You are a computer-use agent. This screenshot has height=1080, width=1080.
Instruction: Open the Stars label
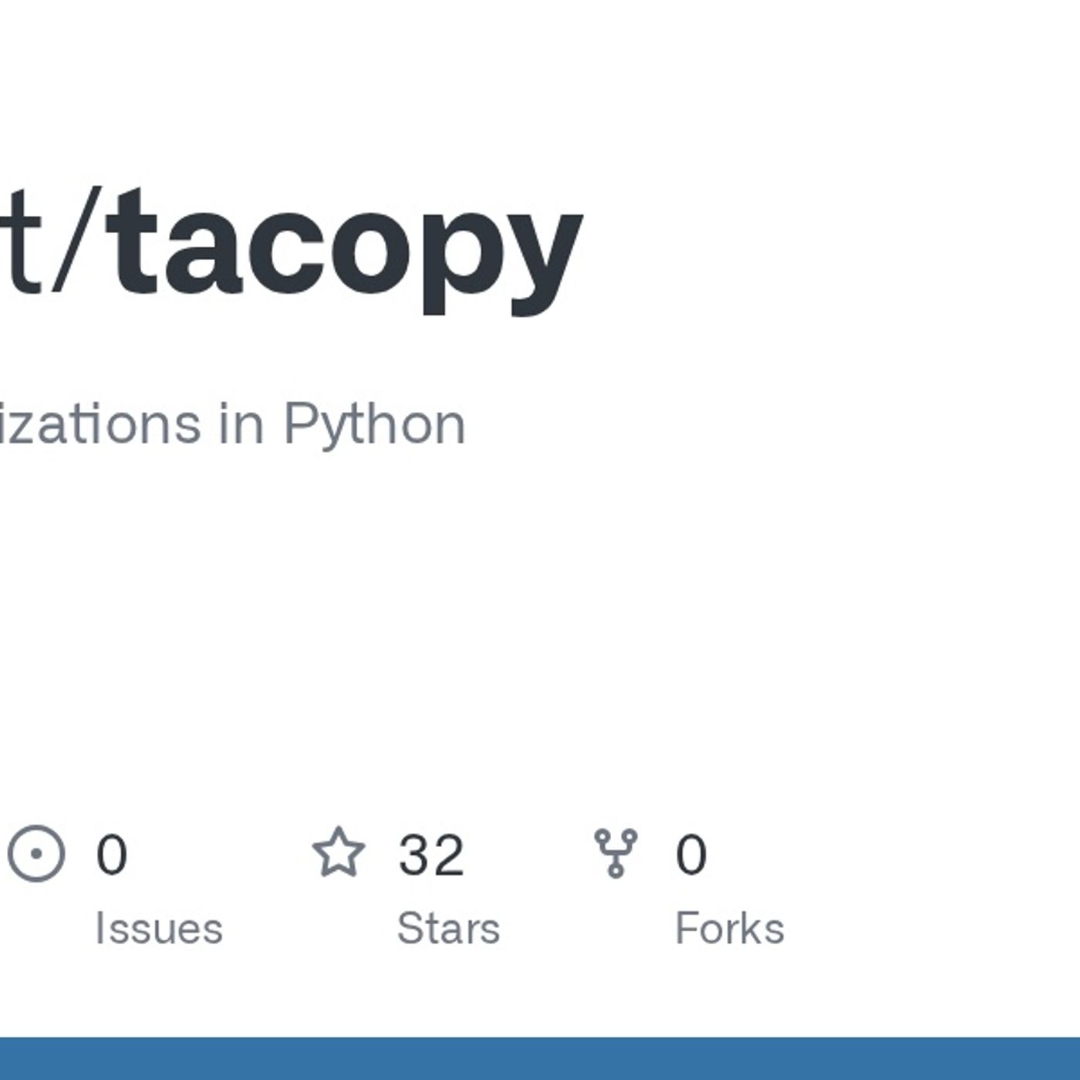pos(448,928)
